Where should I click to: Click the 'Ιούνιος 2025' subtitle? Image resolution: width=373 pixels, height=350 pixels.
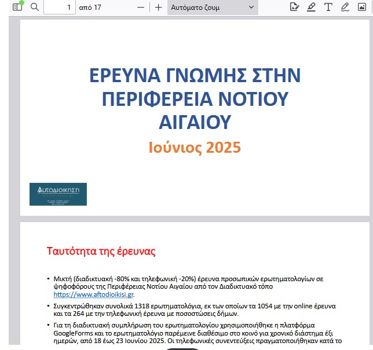click(x=195, y=148)
